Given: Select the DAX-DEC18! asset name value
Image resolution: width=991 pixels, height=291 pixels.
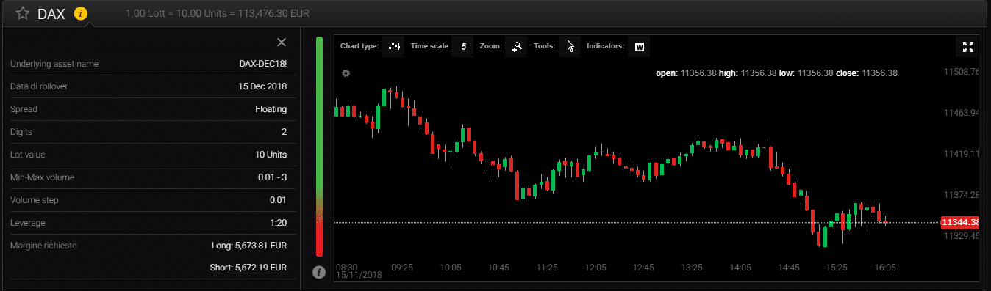Looking at the screenshot, I should tap(263, 64).
